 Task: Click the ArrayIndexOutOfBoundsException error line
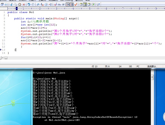coord(85,117)
